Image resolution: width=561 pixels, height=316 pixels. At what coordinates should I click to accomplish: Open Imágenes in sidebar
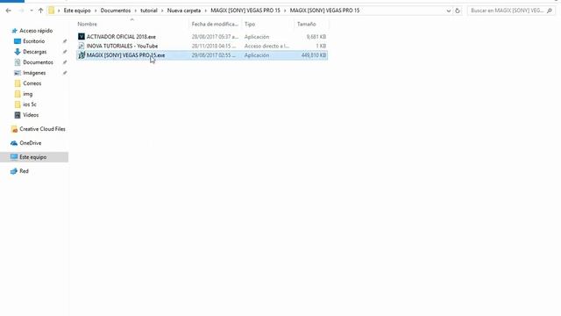pos(34,73)
